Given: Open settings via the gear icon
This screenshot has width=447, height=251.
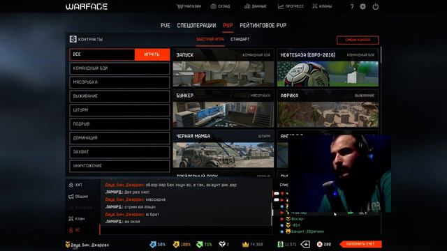Looking at the screenshot, I should [x=362, y=6].
